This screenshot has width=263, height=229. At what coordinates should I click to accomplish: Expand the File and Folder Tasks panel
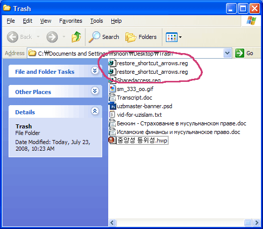95,71
